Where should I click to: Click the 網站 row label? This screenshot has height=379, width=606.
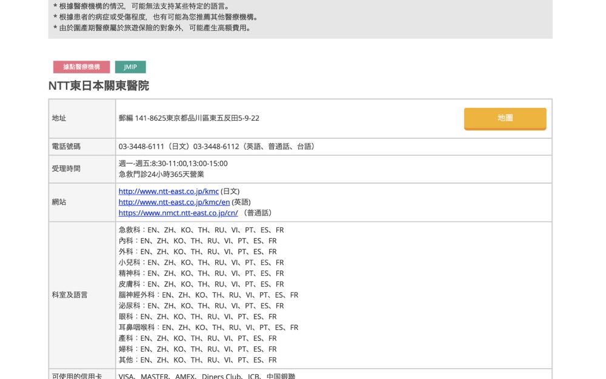pos(59,202)
